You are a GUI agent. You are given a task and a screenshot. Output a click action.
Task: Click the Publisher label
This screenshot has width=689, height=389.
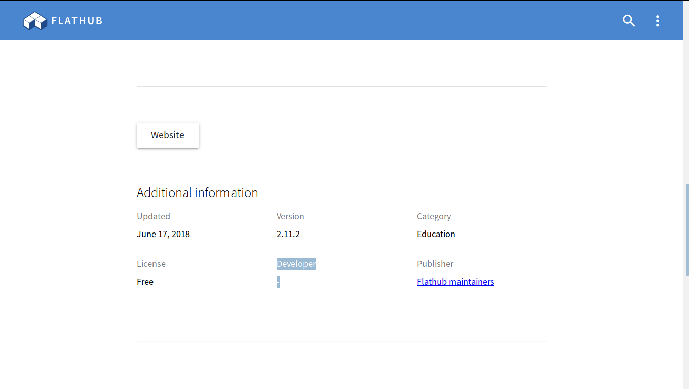(435, 264)
